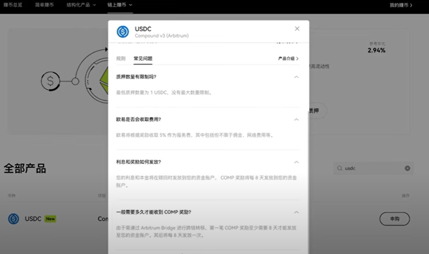Image resolution: width=429 pixels, height=254 pixels.
Task: Click the dollar coin icon in background diagram
Action: pyautogui.click(x=50, y=81)
